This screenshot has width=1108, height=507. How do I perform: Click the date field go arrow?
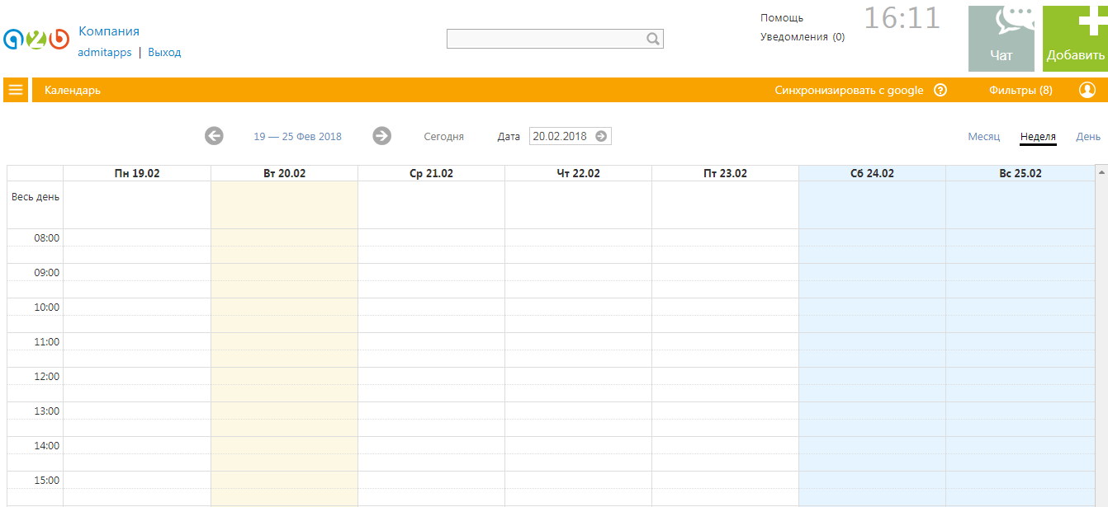tap(601, 136)
